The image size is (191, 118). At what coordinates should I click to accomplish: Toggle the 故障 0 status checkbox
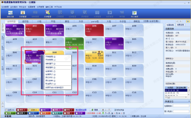coord(18,113)
